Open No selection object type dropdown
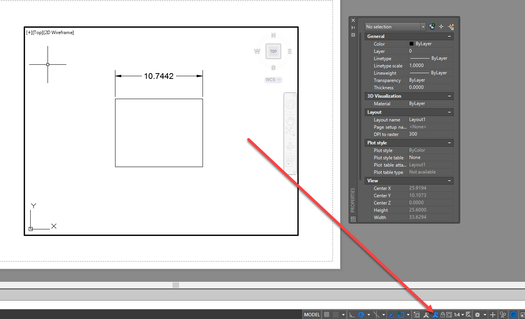The image size is (525, 319). pyautogui.click(x=395, y=27)
